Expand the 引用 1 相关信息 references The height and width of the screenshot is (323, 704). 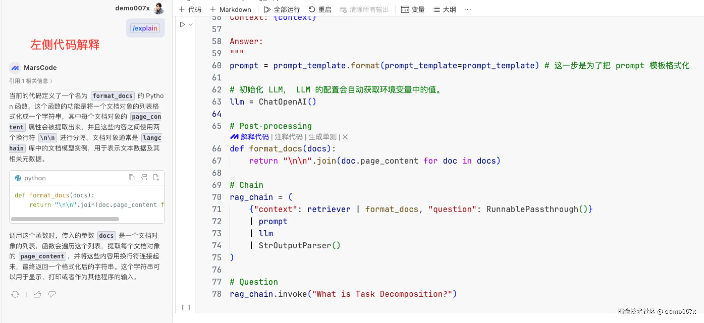point(31,81)
